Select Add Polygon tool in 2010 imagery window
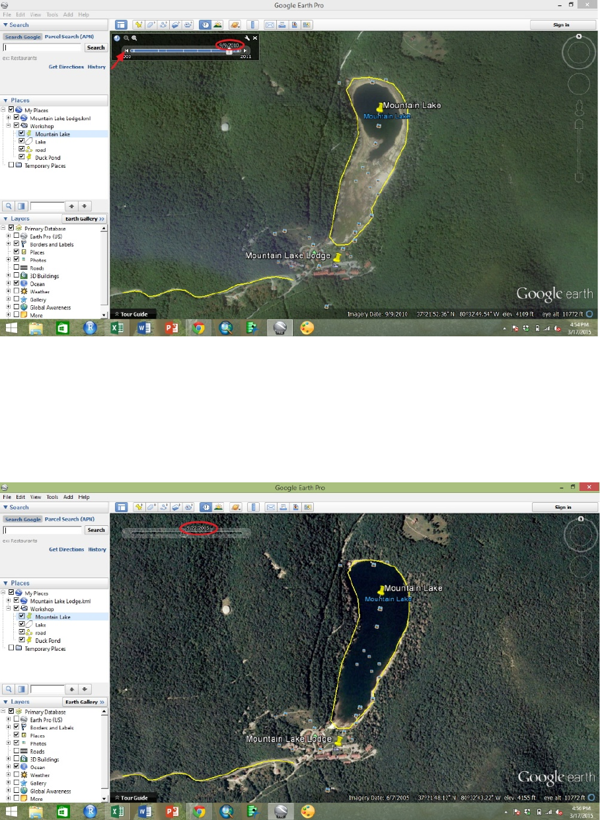This screenshot has height=820, width=600. [151, 25]
